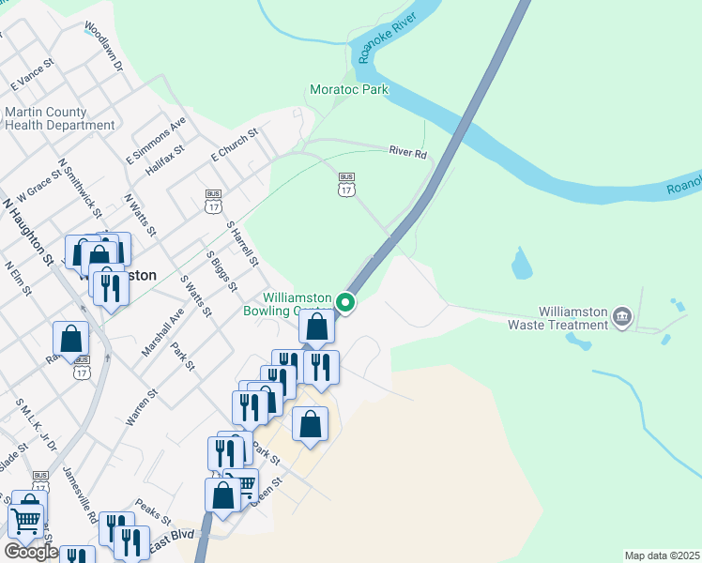Click the restaurant marker next to Warren St
702x563 pixels.
tap(250, 409)
